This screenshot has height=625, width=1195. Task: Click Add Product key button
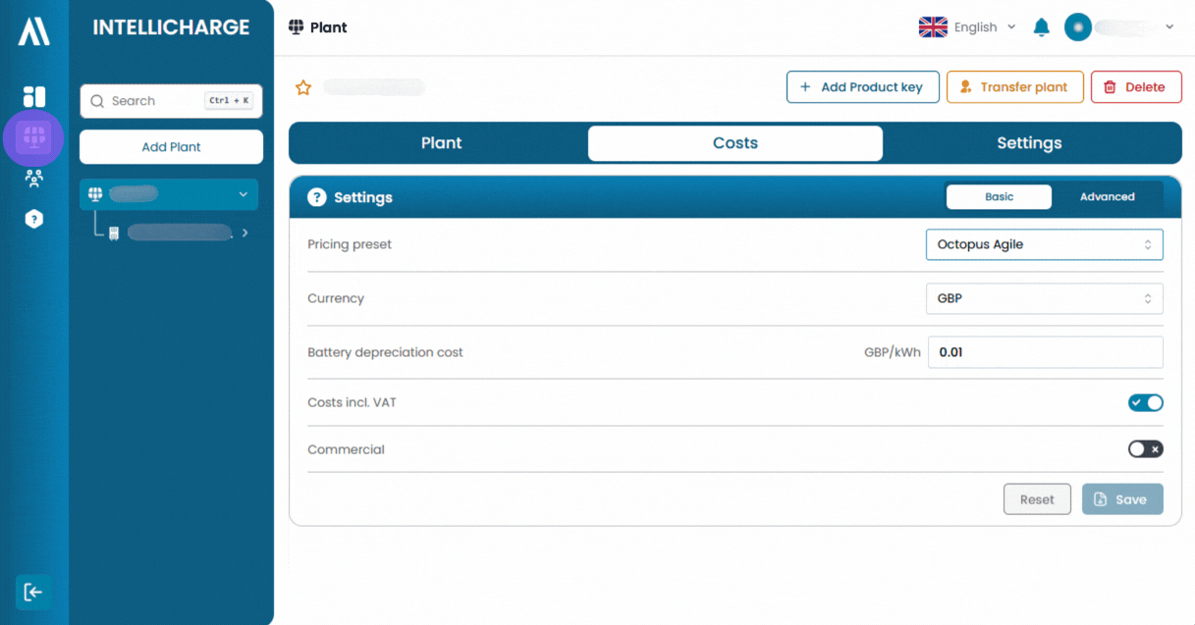pyautogui.click(x=862, y=87)
